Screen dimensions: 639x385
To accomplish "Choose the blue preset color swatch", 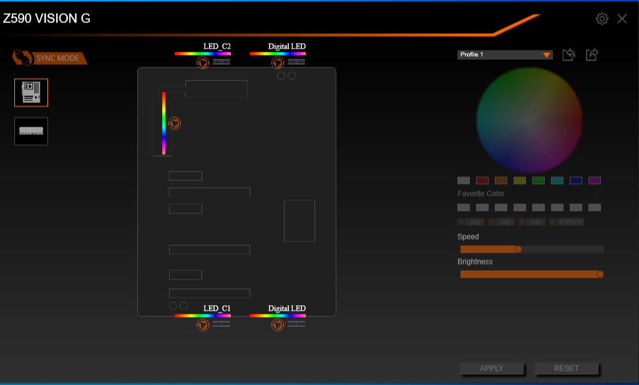I will (x=576, y=180).
